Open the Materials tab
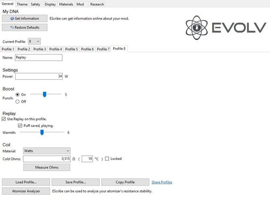 click(x=66, y=4)
